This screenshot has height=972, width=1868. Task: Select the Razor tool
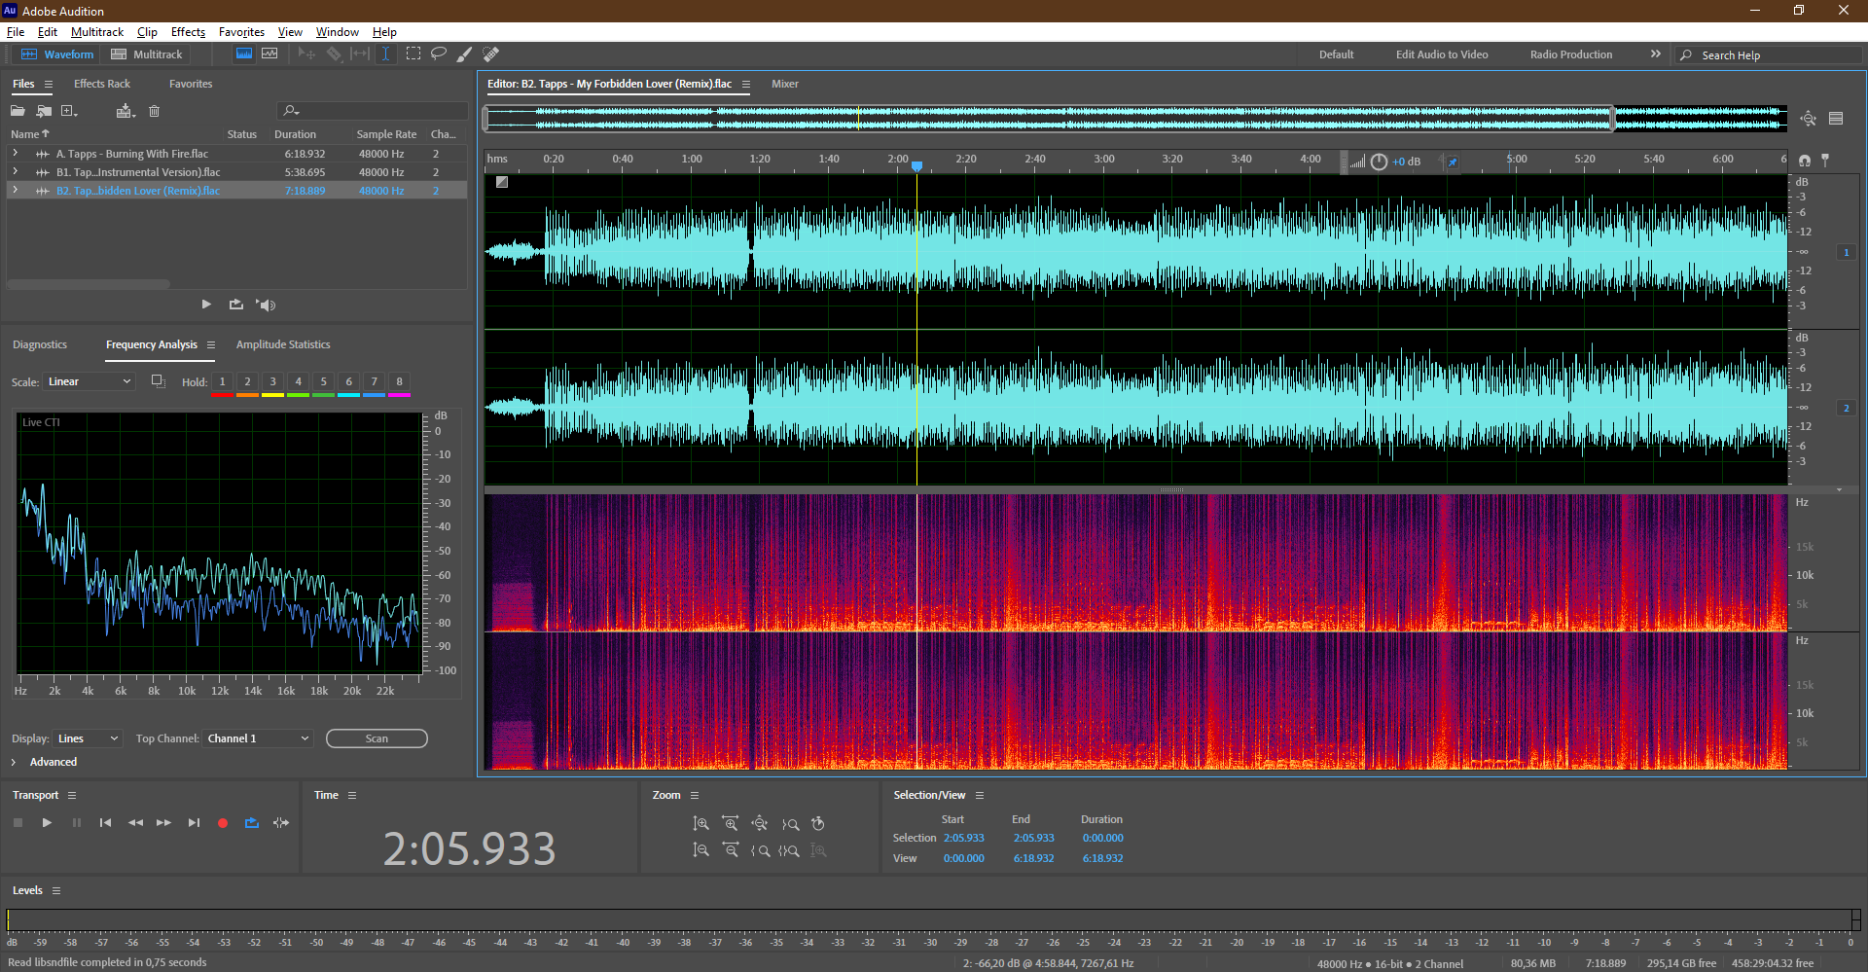[x=334, y=54]
